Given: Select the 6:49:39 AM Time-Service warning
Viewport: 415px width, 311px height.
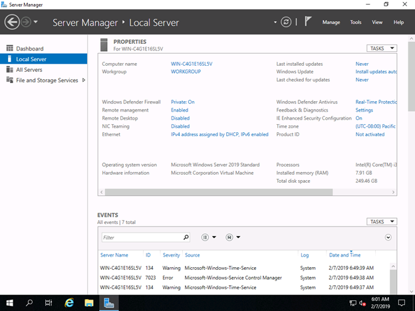Looking at the screenshot, I should pos(244,268).
